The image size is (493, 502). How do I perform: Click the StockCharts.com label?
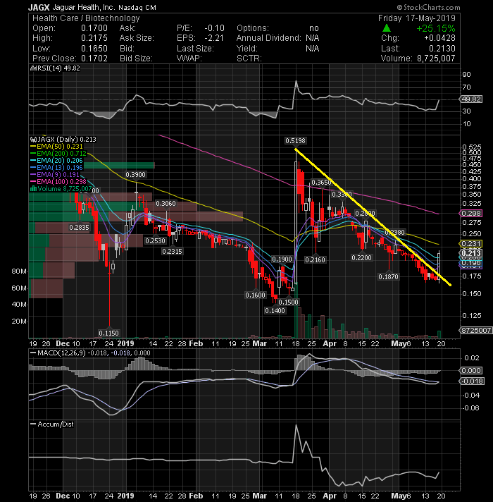click(x=428, y=7)
